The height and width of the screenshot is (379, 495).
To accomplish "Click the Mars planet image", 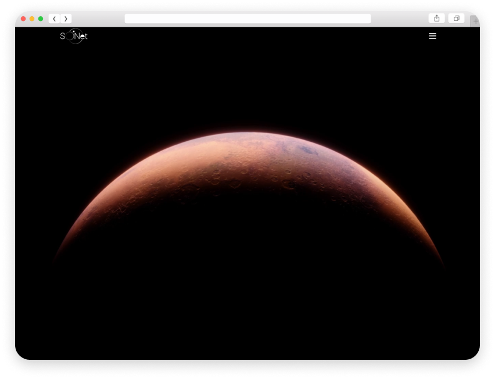I will tap(249, 169).
